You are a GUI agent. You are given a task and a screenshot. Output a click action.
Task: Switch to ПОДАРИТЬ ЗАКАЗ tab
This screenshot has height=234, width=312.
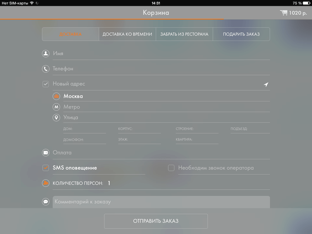click(241, 34)
